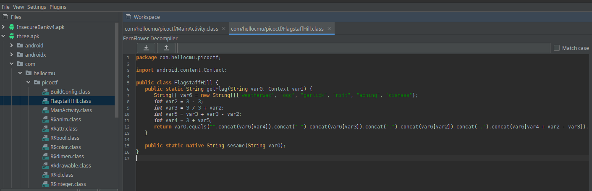Collapse the com folder node
Screen dimensions: 592x191
[12, 64]
